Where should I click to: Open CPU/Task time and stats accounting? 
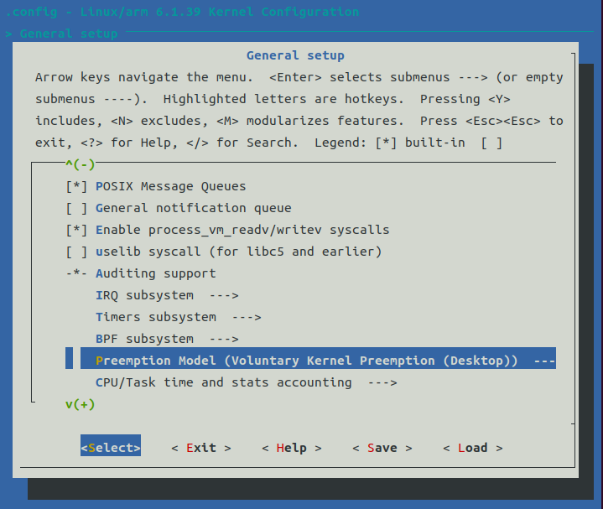tap(246, 383)
